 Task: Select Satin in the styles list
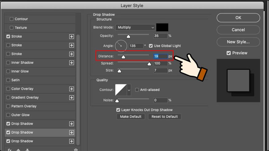(15, 80)
